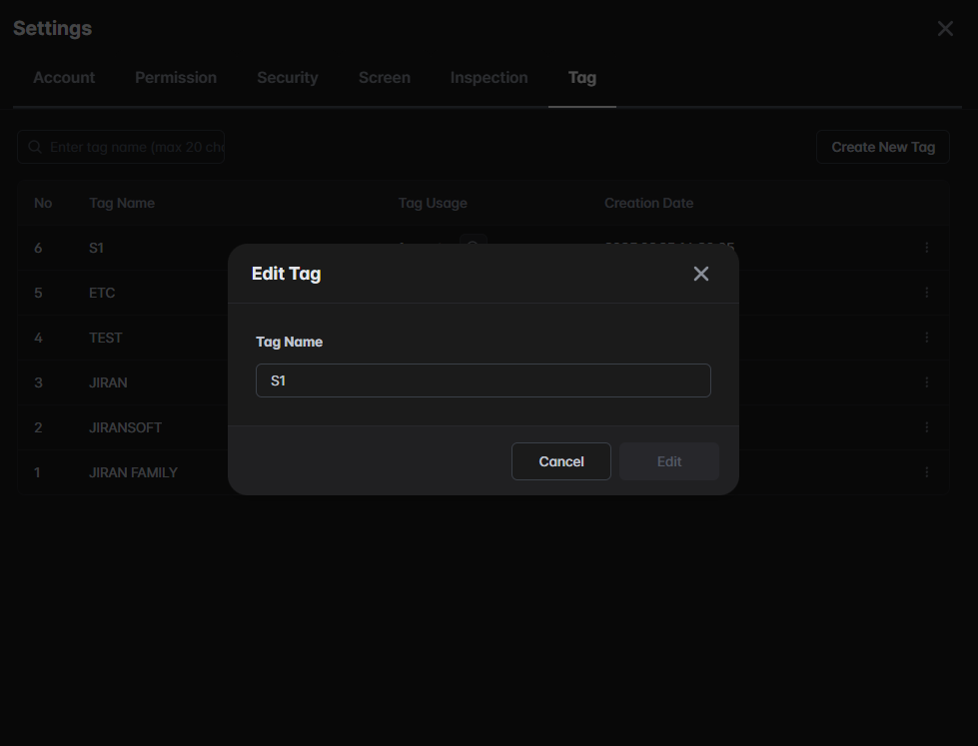Open the three-dot menu for JIRAN FAMILY

(x=926, y=472)
